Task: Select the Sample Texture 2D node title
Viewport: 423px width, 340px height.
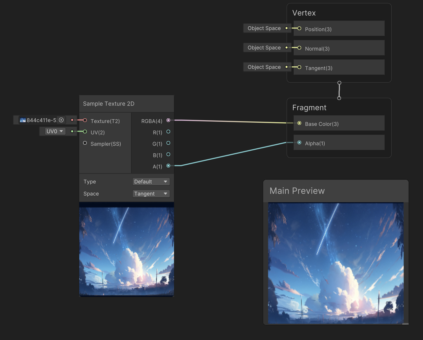Action: pyautogui.click(x=109, y=104)
